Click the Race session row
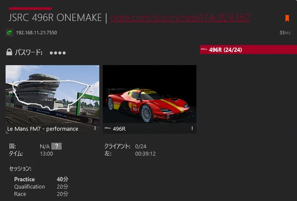Image resolution: width=297 pixels, height=201 pixels. coord(41,194)
